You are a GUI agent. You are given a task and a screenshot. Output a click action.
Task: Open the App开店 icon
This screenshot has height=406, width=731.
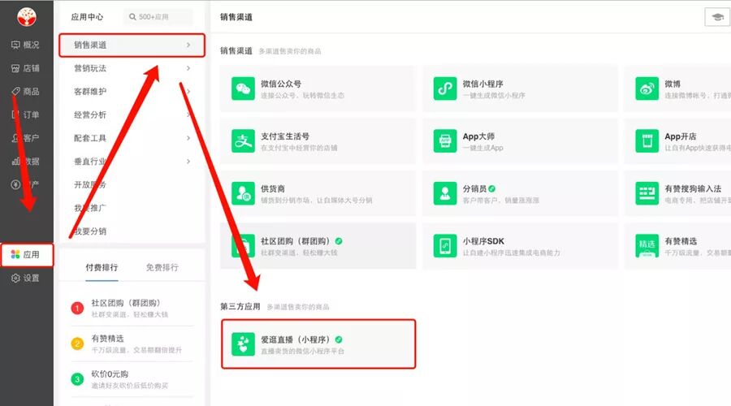(647, 140)
